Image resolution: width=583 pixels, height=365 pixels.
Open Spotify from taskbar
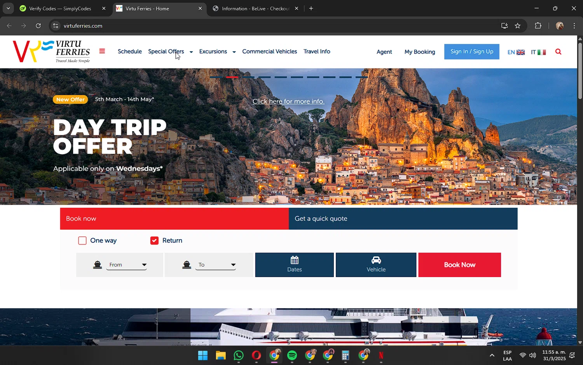tap(292, 356)
